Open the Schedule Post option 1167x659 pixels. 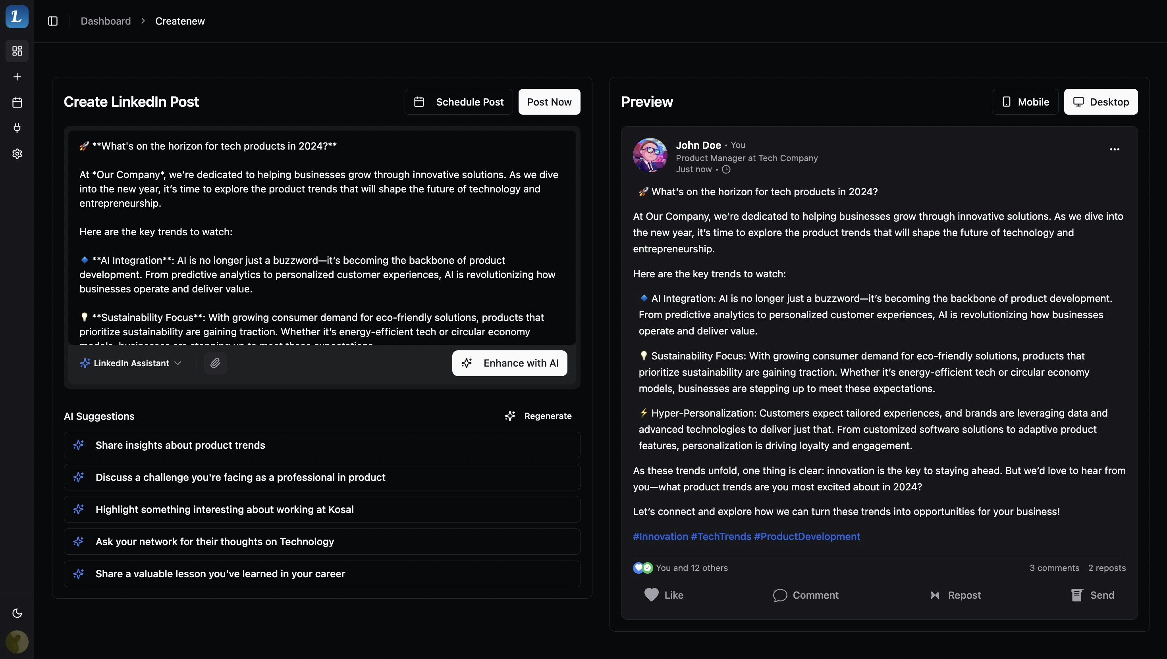459,102
